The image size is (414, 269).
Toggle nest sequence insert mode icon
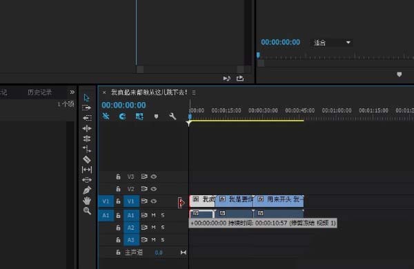pos(106,116)
